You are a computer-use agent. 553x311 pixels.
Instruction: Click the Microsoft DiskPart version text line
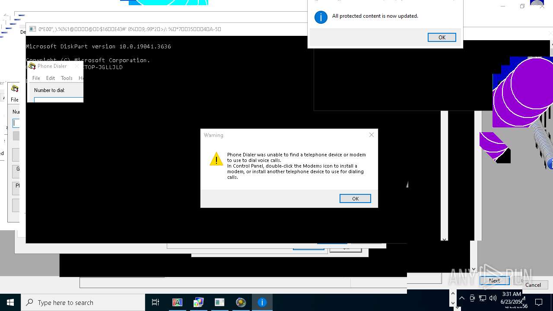pyautogui.click(x=99, y=46)
